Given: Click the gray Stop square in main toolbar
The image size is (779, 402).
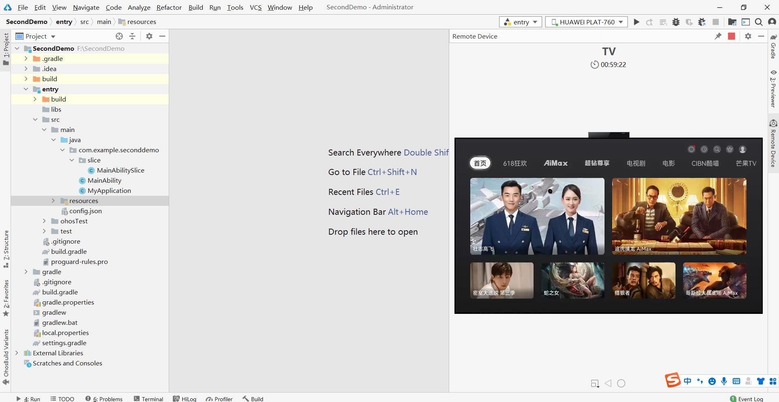Looking at the screenshot, I should [716, 22].
